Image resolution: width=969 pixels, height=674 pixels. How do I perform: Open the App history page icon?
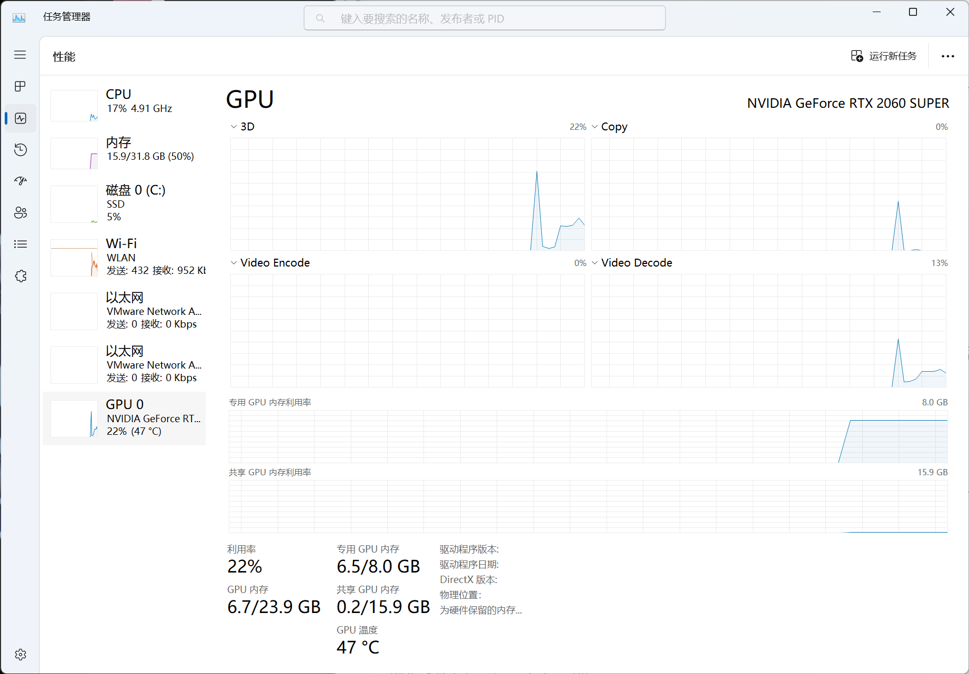coord(21,150)
